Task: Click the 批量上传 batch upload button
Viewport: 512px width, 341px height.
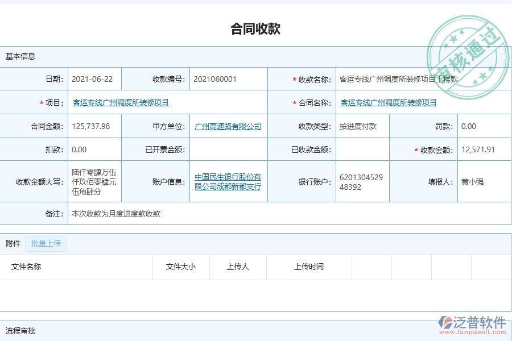Action: [46, 243]
